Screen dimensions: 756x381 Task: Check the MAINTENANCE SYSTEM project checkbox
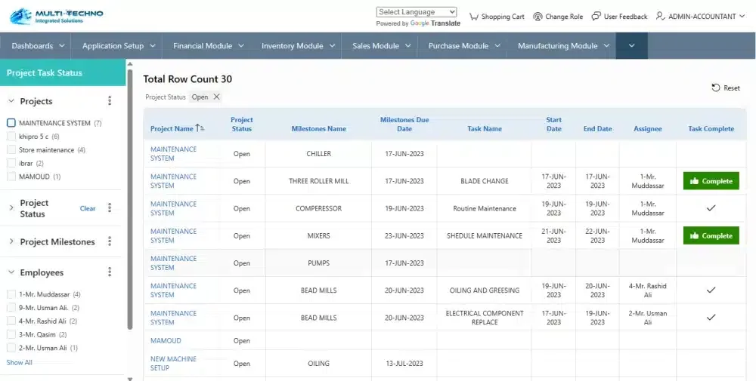pos(11,123)
